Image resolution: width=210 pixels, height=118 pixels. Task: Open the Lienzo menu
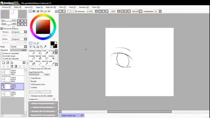(x=29, y=7)
